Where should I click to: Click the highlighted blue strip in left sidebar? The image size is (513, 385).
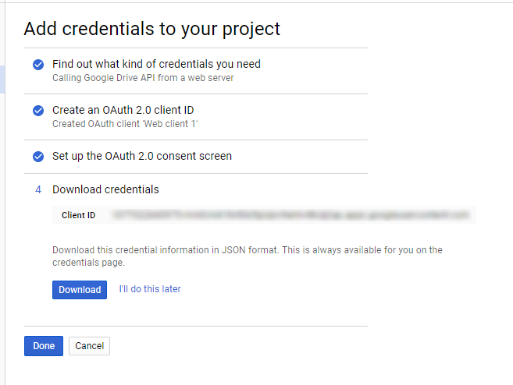click(2, 79)
